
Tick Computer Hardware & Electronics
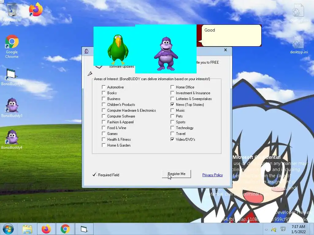point(104,110)
